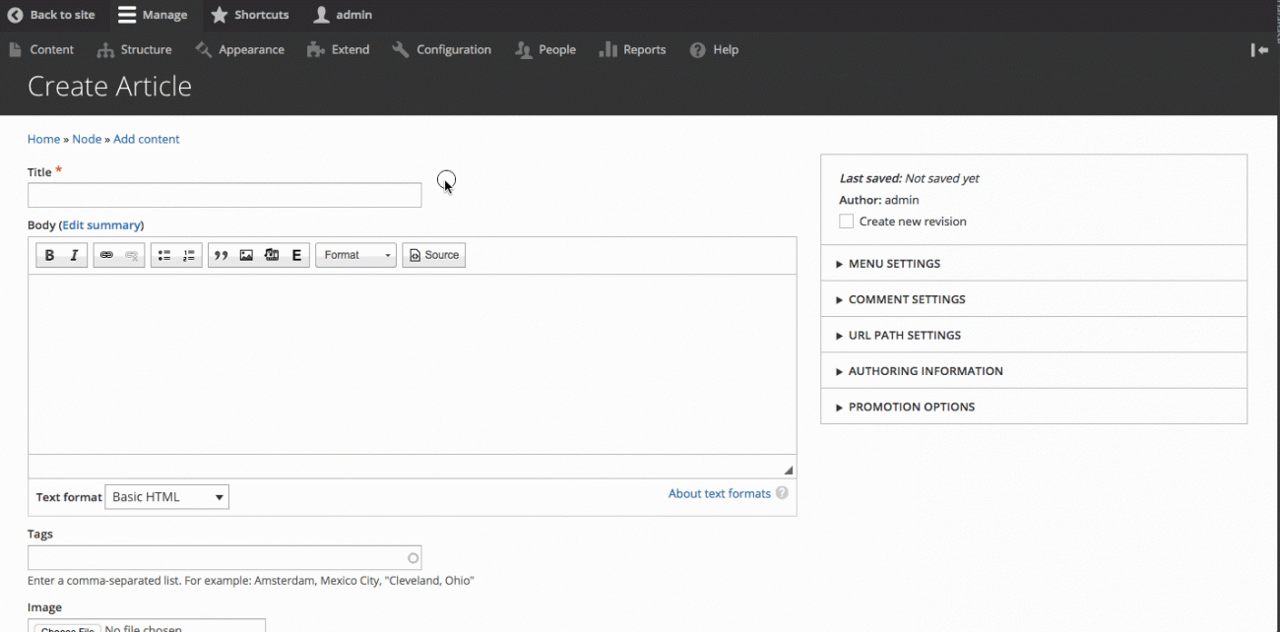Screen dimensions: 1280x632
Task: Click the Add content breadcrumb link
Action: pyautogui.click(x=147, y=139)
